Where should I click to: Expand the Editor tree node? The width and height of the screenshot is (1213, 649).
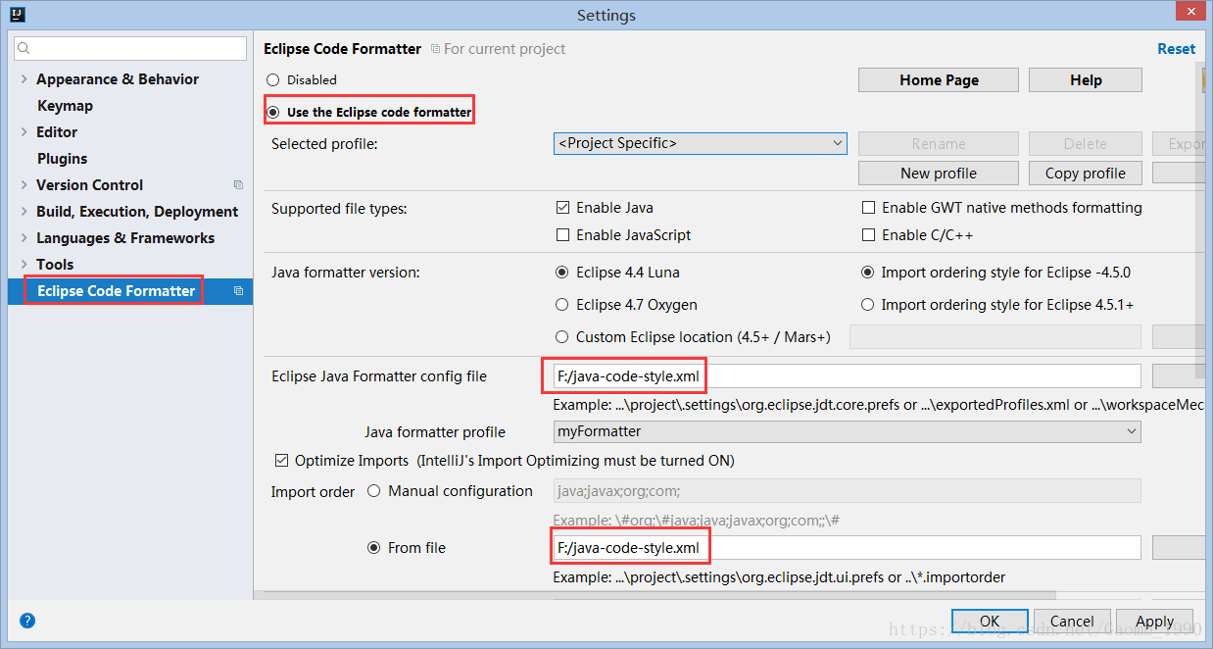coord(24,132)
